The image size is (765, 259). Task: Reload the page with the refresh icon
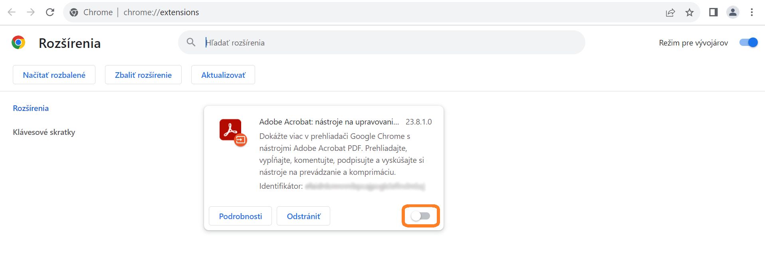50,12
